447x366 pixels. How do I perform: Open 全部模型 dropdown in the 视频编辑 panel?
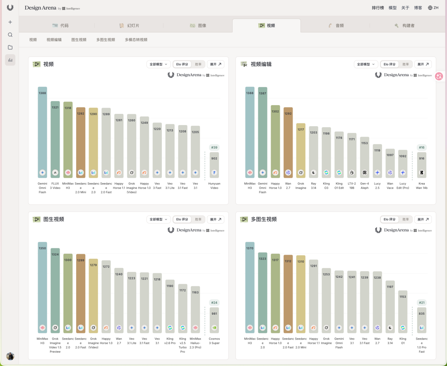click(366, 65)
